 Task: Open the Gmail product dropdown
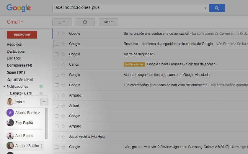pyautogui.click(x=15, y=22)
